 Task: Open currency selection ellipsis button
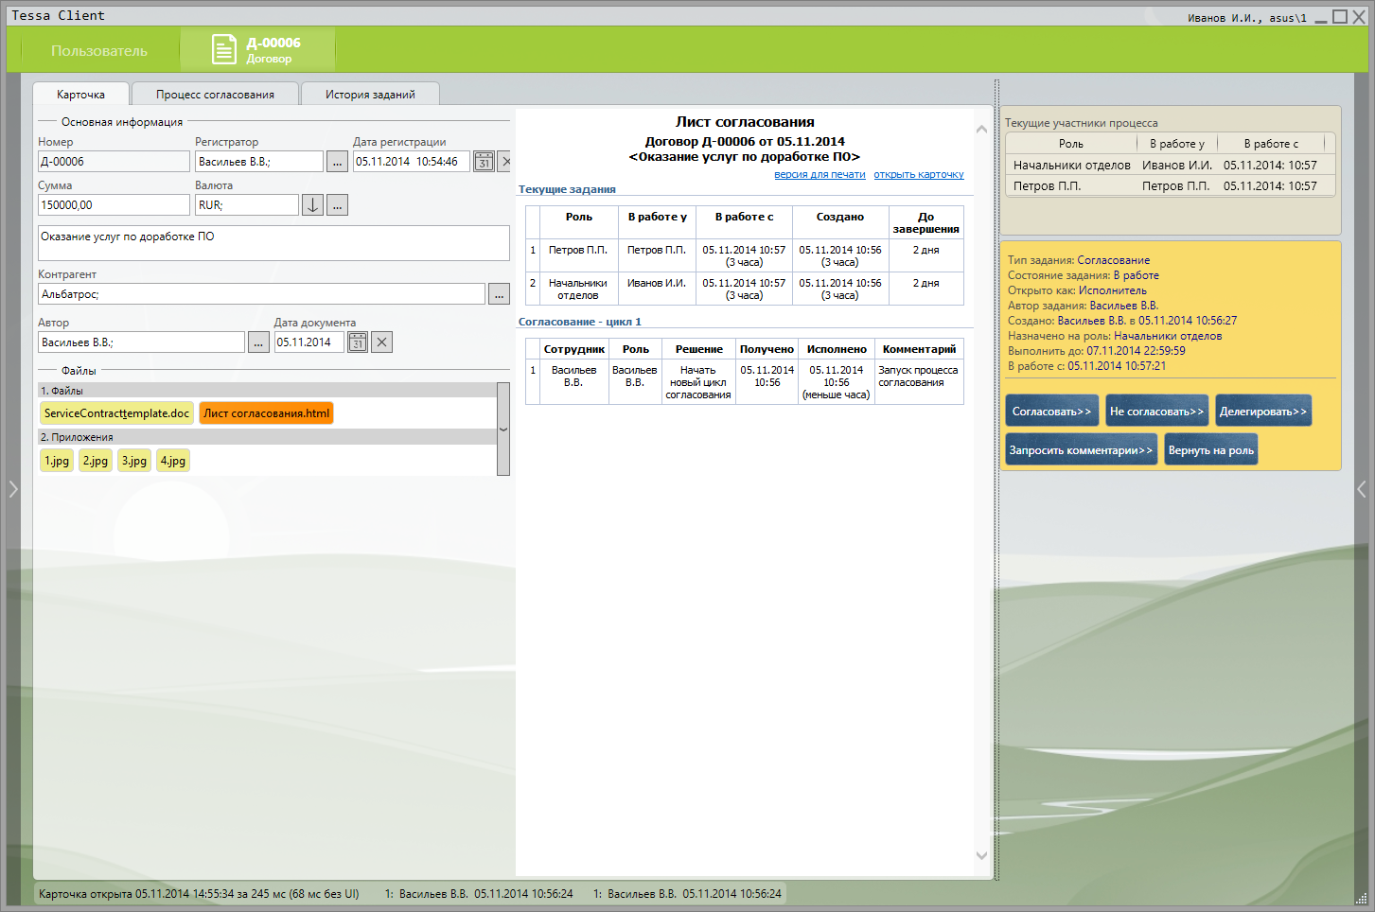[x=338, y=205]
